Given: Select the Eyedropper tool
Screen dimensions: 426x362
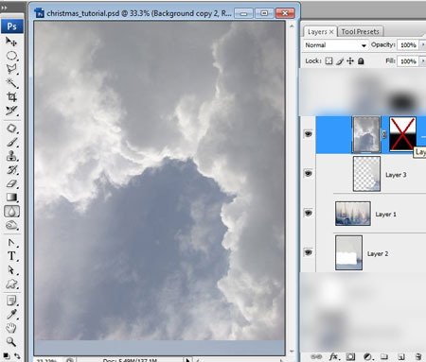Looking at the screenshot, I should [x=11, y=315].
